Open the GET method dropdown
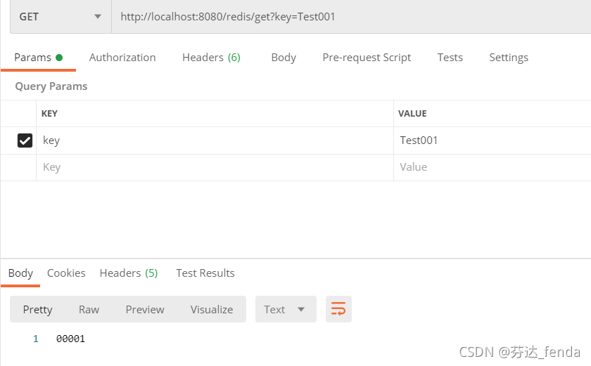Viewport: 591px width, 366px height. point(61,17)
